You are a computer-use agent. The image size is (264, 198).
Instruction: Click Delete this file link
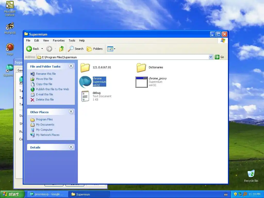click(x=45, y=100)
